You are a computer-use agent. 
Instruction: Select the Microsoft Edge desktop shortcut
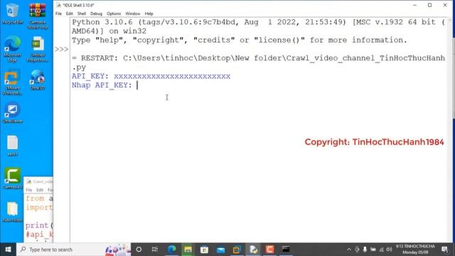click(x=12, y=49)
